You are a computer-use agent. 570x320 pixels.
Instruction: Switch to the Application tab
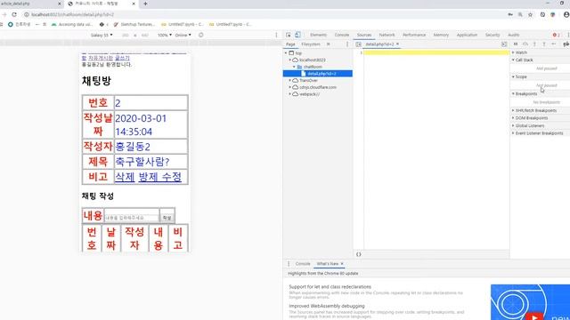tap(467, 35)
